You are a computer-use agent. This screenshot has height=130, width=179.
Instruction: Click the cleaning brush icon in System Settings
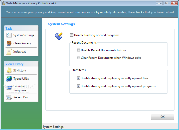[59, 36]
